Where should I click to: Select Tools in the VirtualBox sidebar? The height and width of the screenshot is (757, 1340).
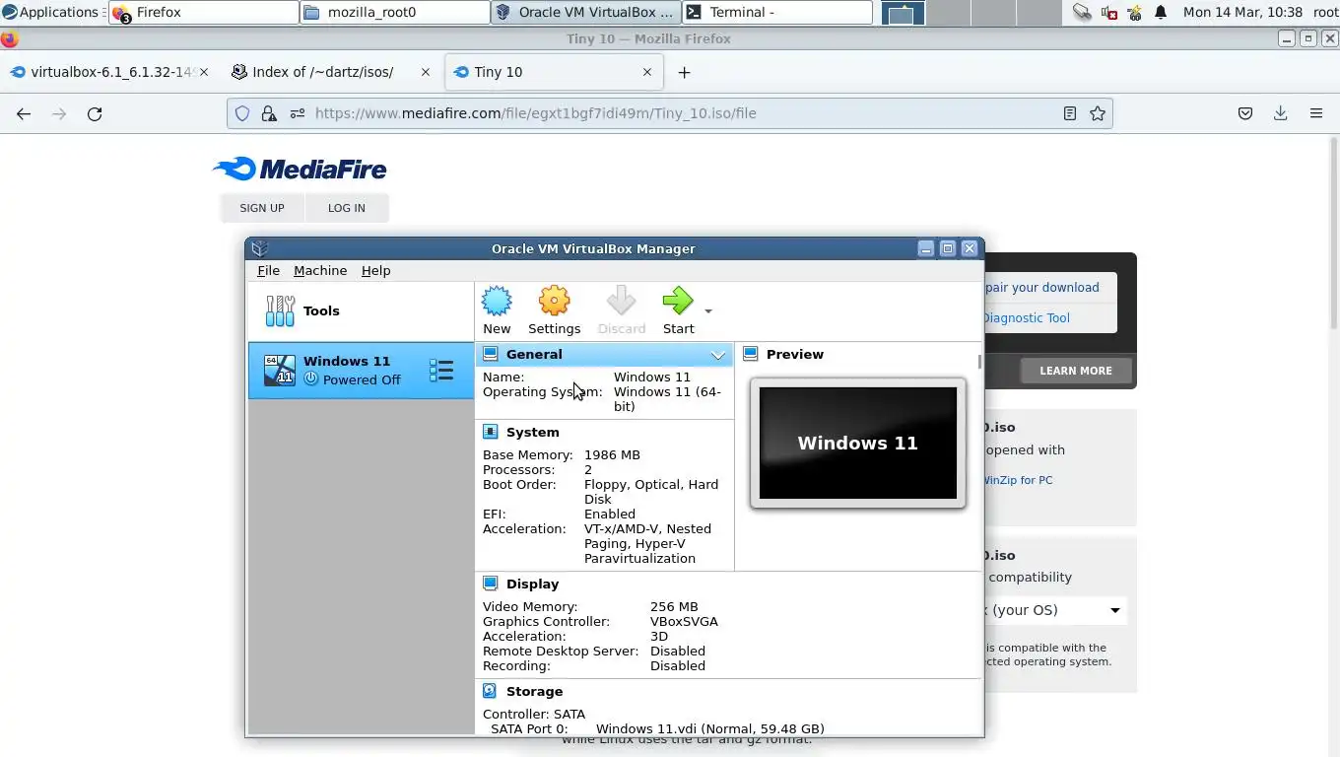point(361,310)
